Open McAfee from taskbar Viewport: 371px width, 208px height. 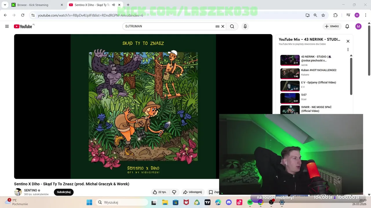pos(186,203)
